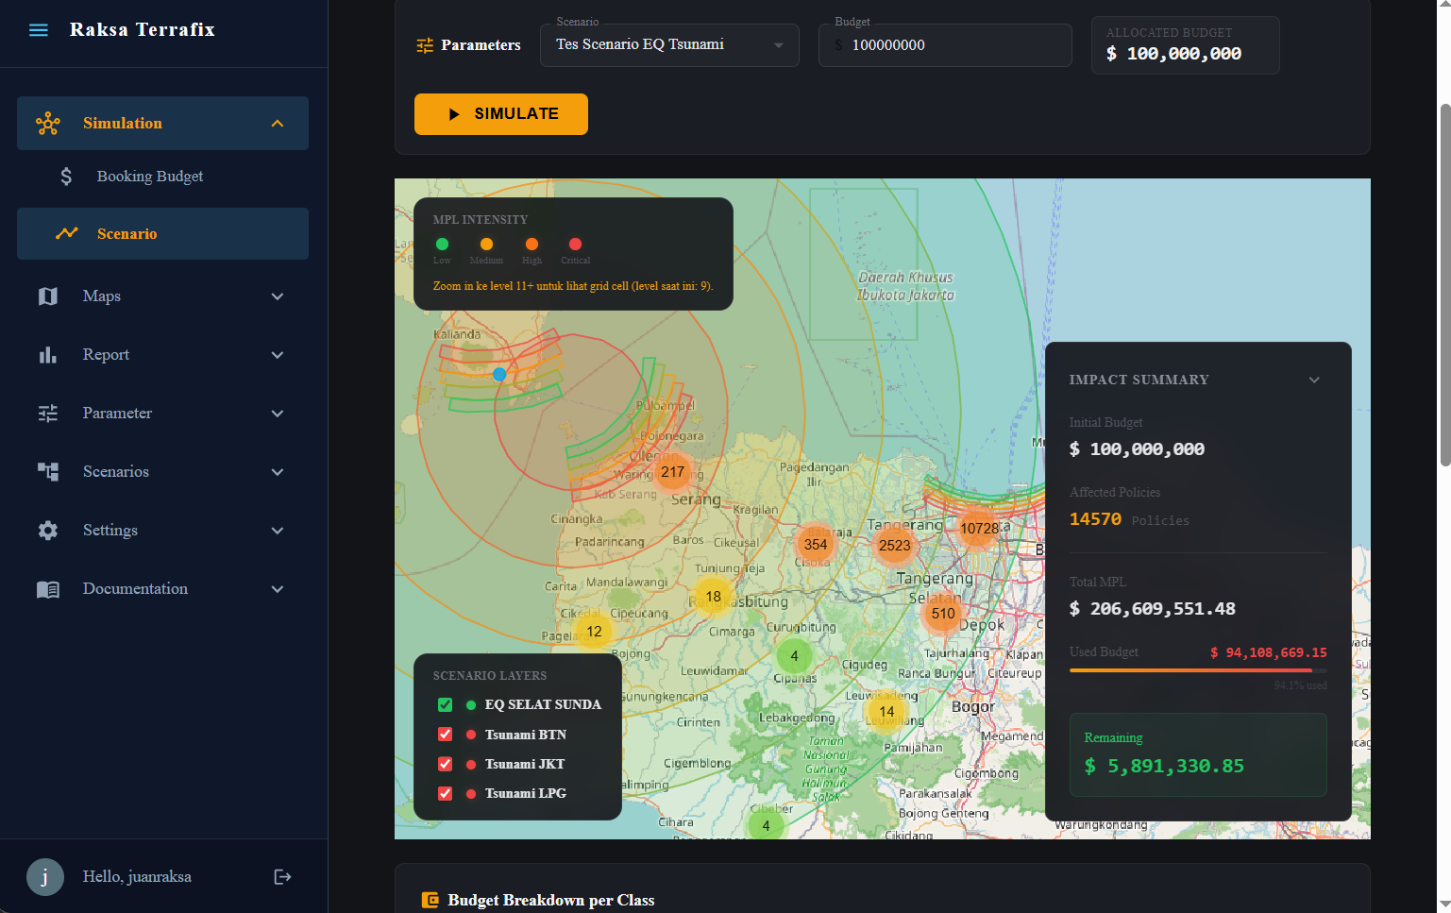Open the 14 policy cluster marker
The height and width of the screenshot is (913, 1451).
pos(886,712)
